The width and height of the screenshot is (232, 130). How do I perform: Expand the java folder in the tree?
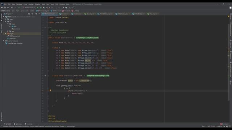10,26
